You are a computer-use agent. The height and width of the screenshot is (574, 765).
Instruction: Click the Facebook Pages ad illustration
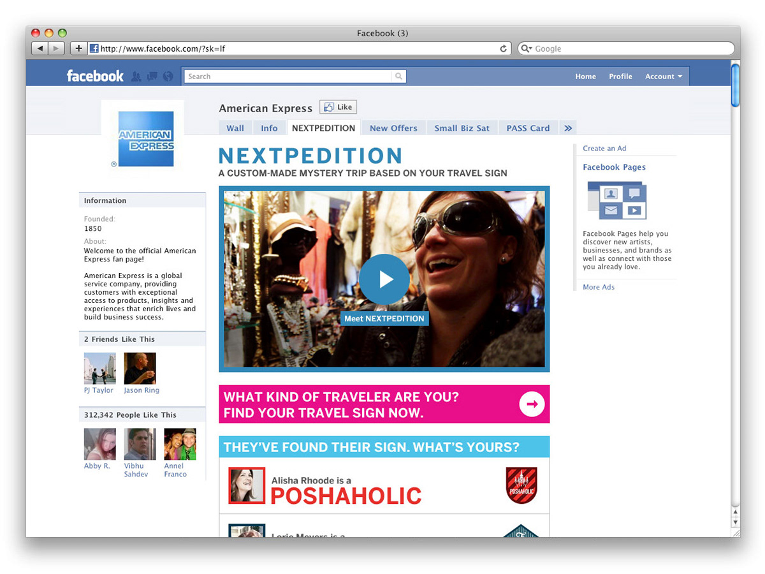616,200
